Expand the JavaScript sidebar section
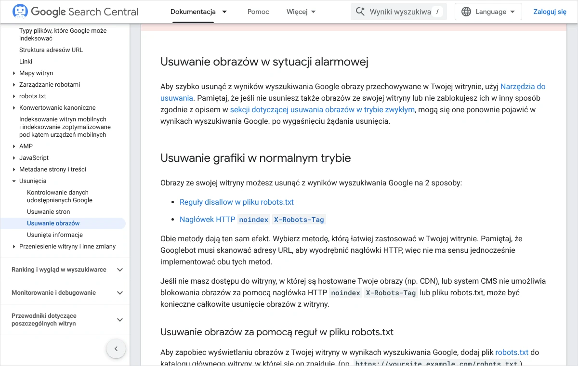578x366 pixels. pos(14,158)
